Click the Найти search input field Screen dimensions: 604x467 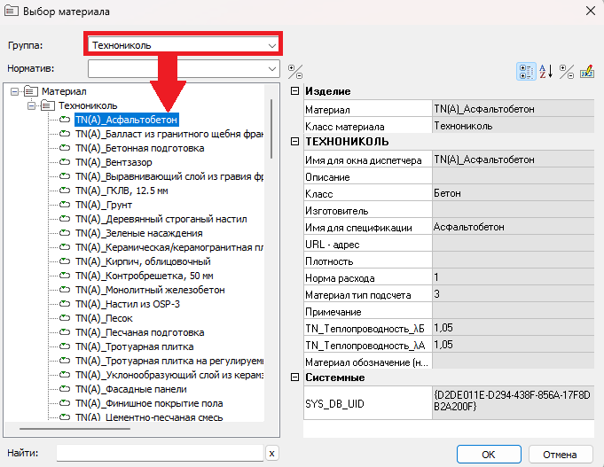coord(160,454)
